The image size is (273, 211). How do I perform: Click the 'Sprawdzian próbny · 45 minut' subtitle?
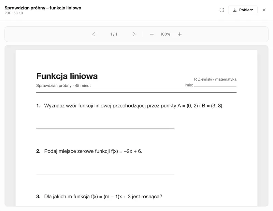pyautogui.click(x=63, y=85)
